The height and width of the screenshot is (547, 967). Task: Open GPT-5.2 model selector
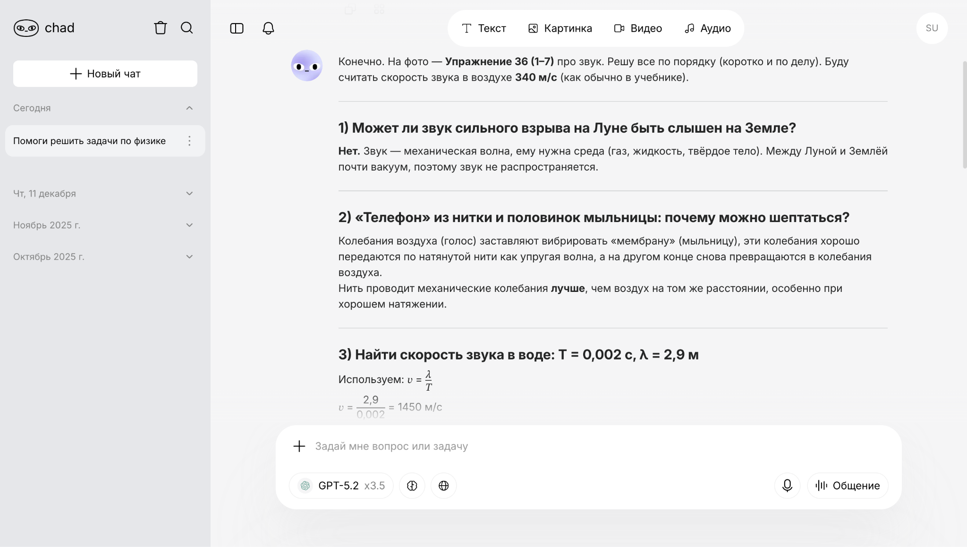tap(341, 486)
